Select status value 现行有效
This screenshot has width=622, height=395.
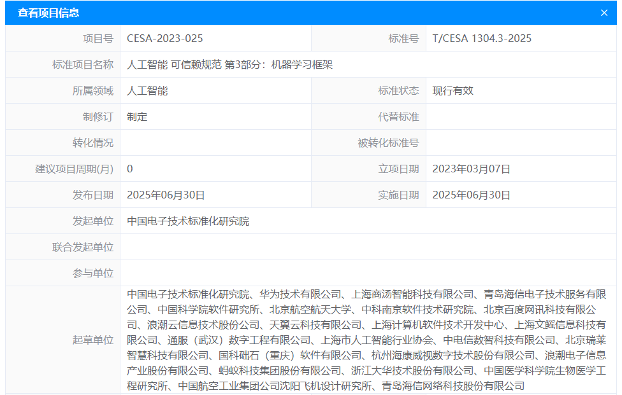click(452, 90)
